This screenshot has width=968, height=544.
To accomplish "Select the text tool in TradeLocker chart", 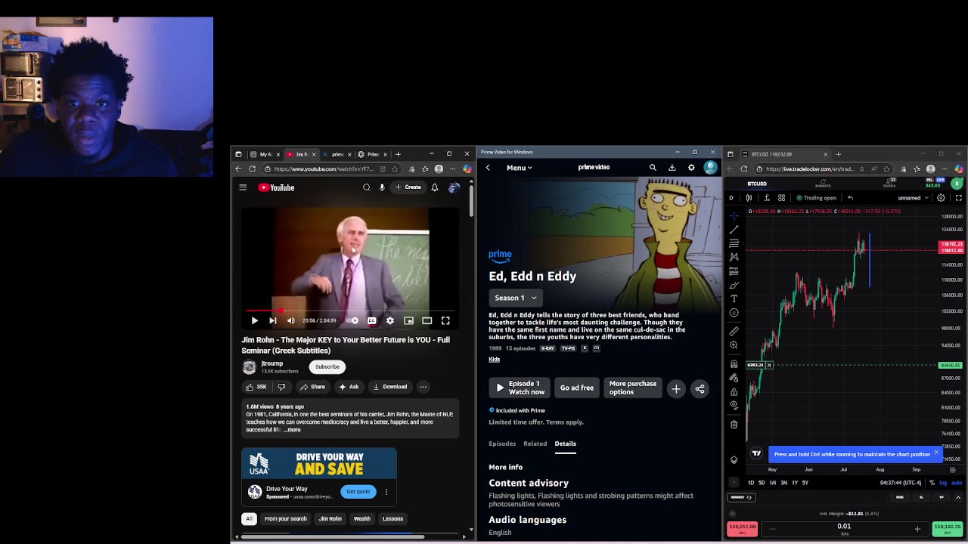I will [x=734, y=298].
